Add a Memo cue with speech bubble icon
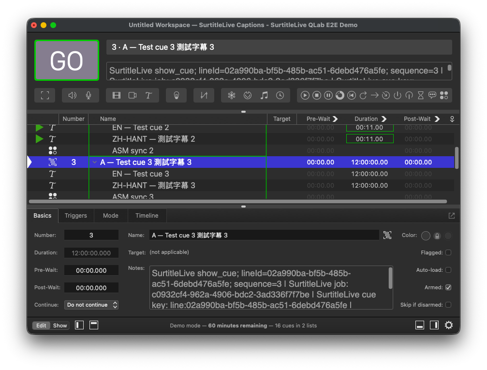This screenshot has height=370, width=487. (x=432, y=95)
